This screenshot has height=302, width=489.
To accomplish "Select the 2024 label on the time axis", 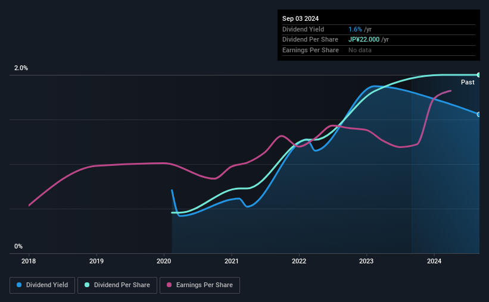I will [434, 260].
